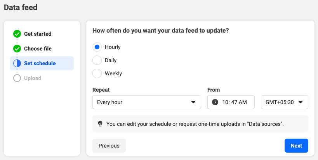Click the clock icon in the From field
The image size is (318, 160).
click(215, 102)
